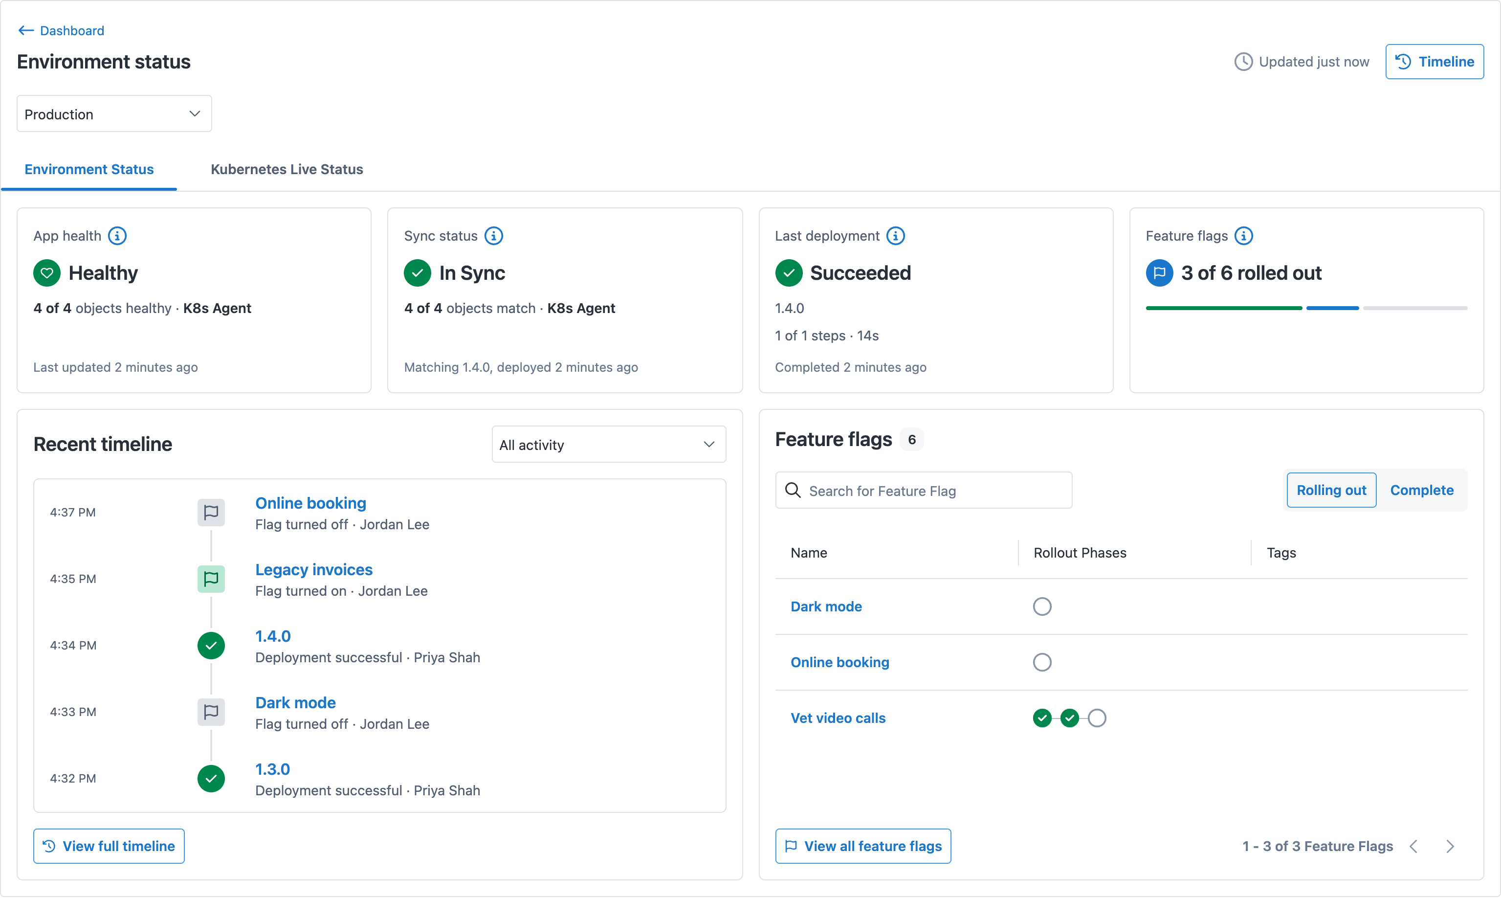
Task: Open View all feature flags
Action: (863, 847)
